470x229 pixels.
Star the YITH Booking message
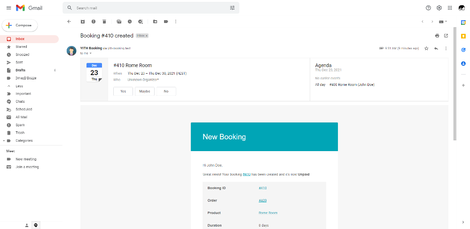(426, 48)
